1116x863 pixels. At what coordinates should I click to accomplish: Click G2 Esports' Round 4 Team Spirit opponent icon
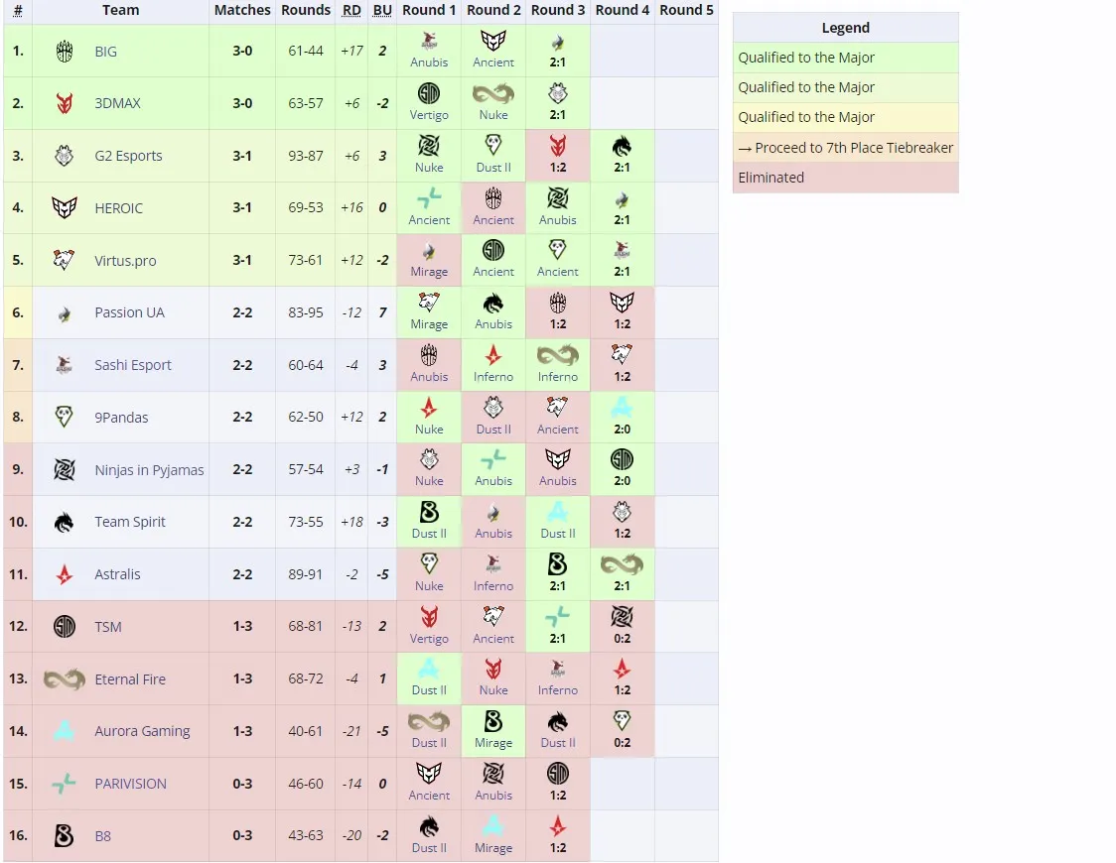(623, 147)
